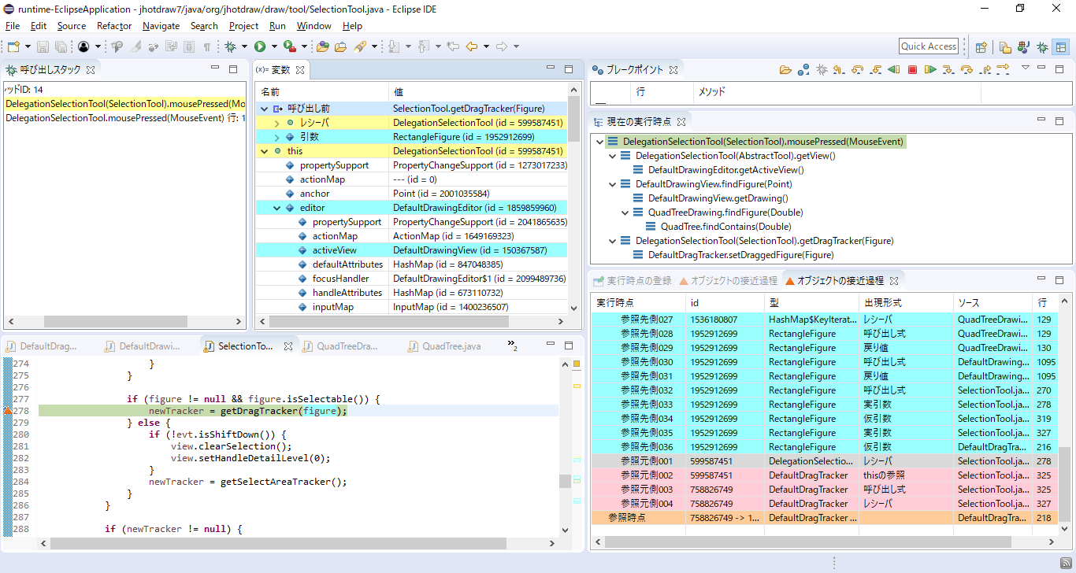Click the Forward navigation arrow

click(501, 46)
